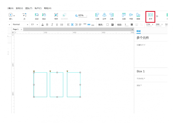Switch to the 样式 Style tab
This screenshot has height=123, width=173.
click(x=139, y=31)
